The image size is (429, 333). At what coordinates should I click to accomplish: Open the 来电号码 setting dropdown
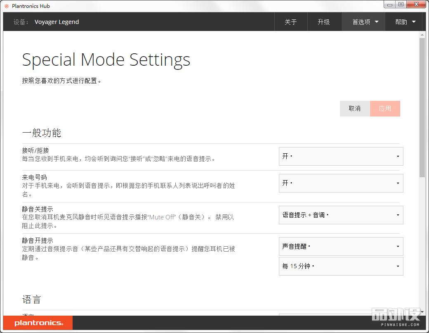(x=341, y=183)
